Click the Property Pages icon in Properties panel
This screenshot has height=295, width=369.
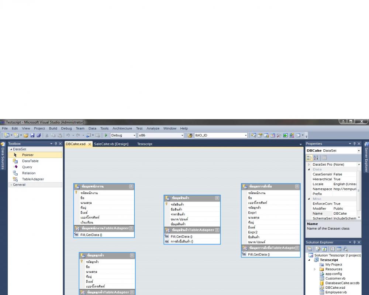pyautogui.click(x=324, y=158)
